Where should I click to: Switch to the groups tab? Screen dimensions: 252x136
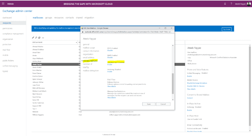[49, 18]
